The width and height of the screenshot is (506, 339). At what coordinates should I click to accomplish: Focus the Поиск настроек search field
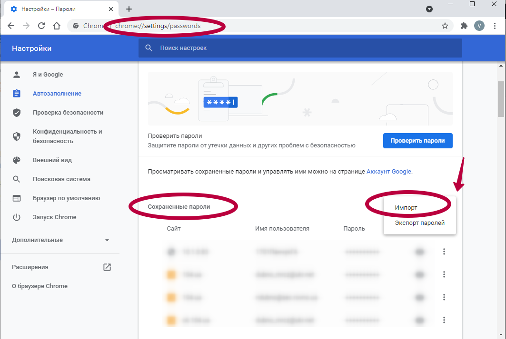click(300, 48)
